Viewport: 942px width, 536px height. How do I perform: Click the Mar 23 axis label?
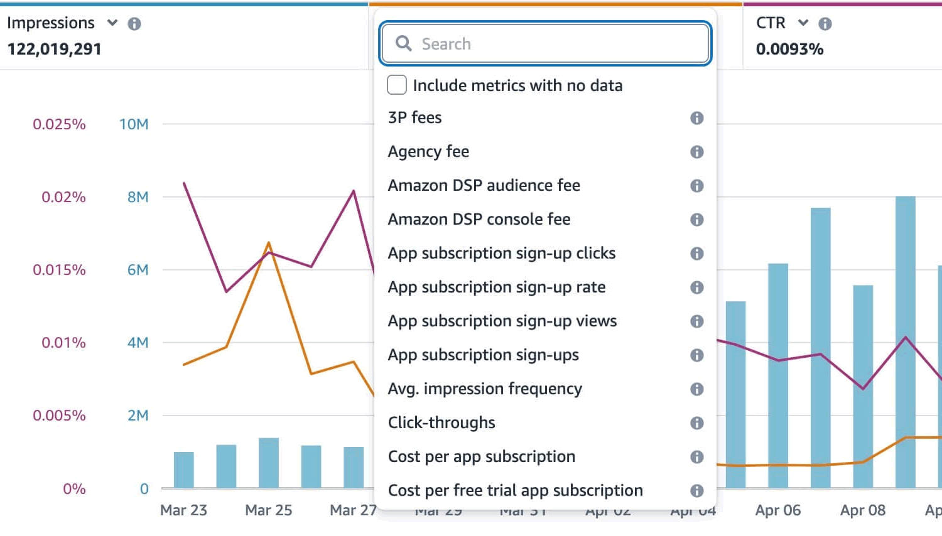pyautogui.click(x=183, y=510)
